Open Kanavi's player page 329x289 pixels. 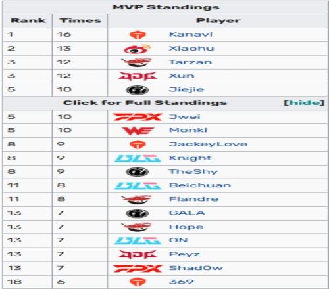pos(191,34)
